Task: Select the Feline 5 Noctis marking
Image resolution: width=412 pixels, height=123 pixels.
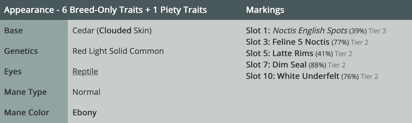Action: [301, 42]
